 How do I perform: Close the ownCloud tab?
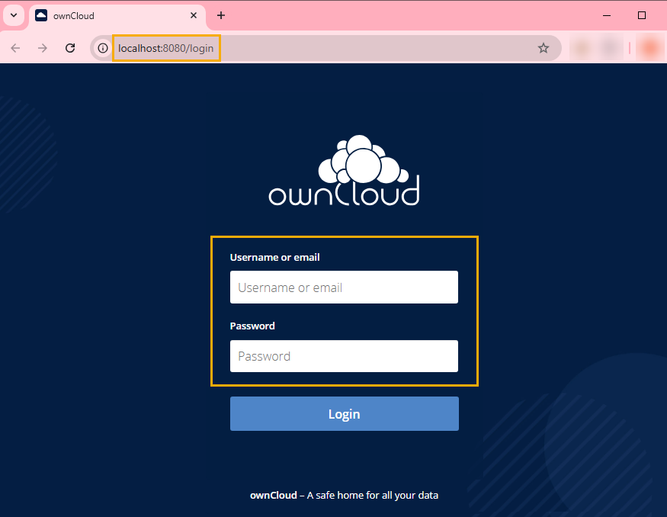(194, 16)
